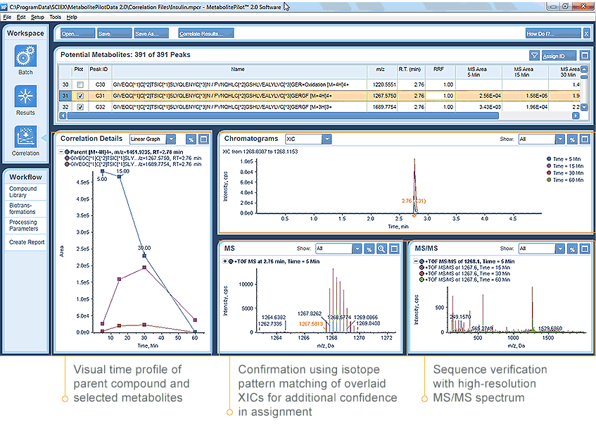Open Create Report in Workflow
The image size is (596, 426).
coord(27,242)
